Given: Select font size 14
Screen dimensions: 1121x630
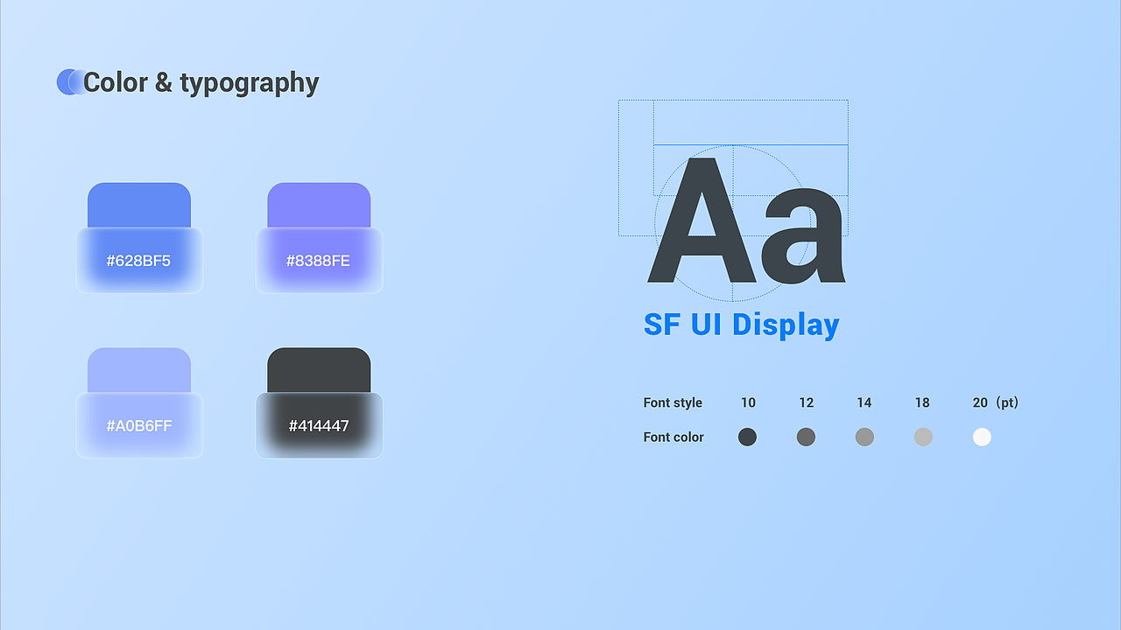Looking at the screenshot, I should tap(864, 402).
